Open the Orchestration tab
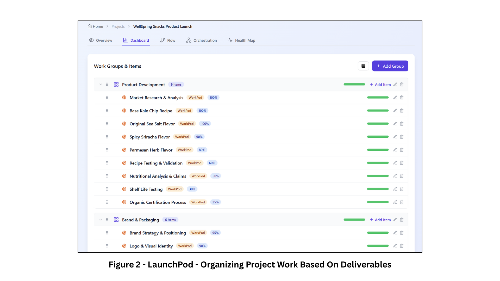 click(x=201, y=40)
